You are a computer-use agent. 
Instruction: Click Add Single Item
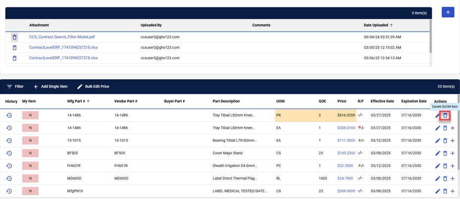[50, 86]
